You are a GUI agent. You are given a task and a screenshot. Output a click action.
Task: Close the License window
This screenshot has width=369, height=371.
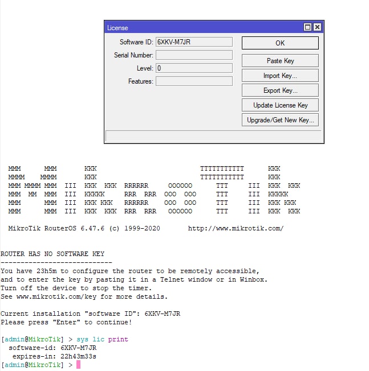pos(317,27)
